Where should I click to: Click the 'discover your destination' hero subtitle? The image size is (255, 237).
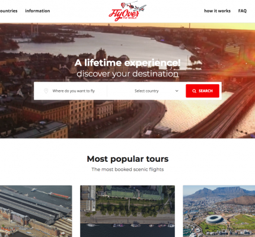coord(128,73)
